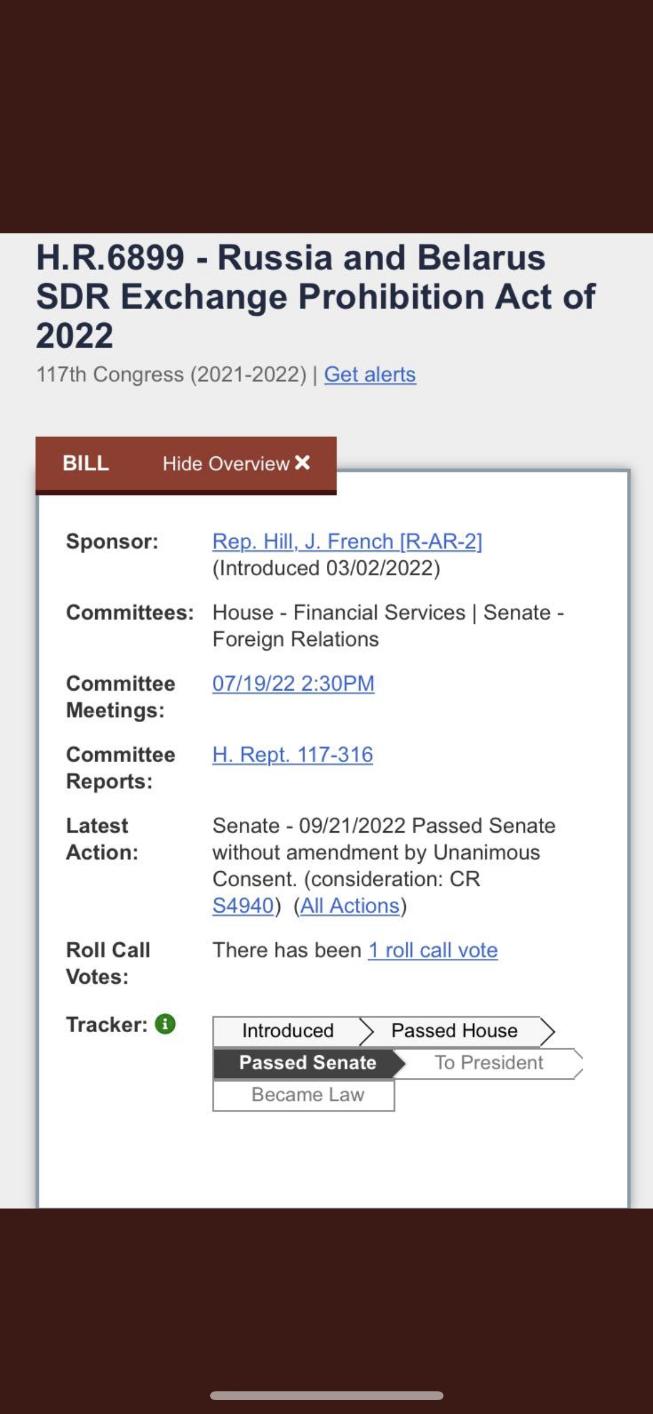The width and height of the screenshot is (653, 1414).
Task: View All Actions for the bill
Action: click(350, 906)
